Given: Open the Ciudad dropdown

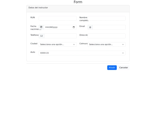Looking at the screenshot, I should click(57, 44).
